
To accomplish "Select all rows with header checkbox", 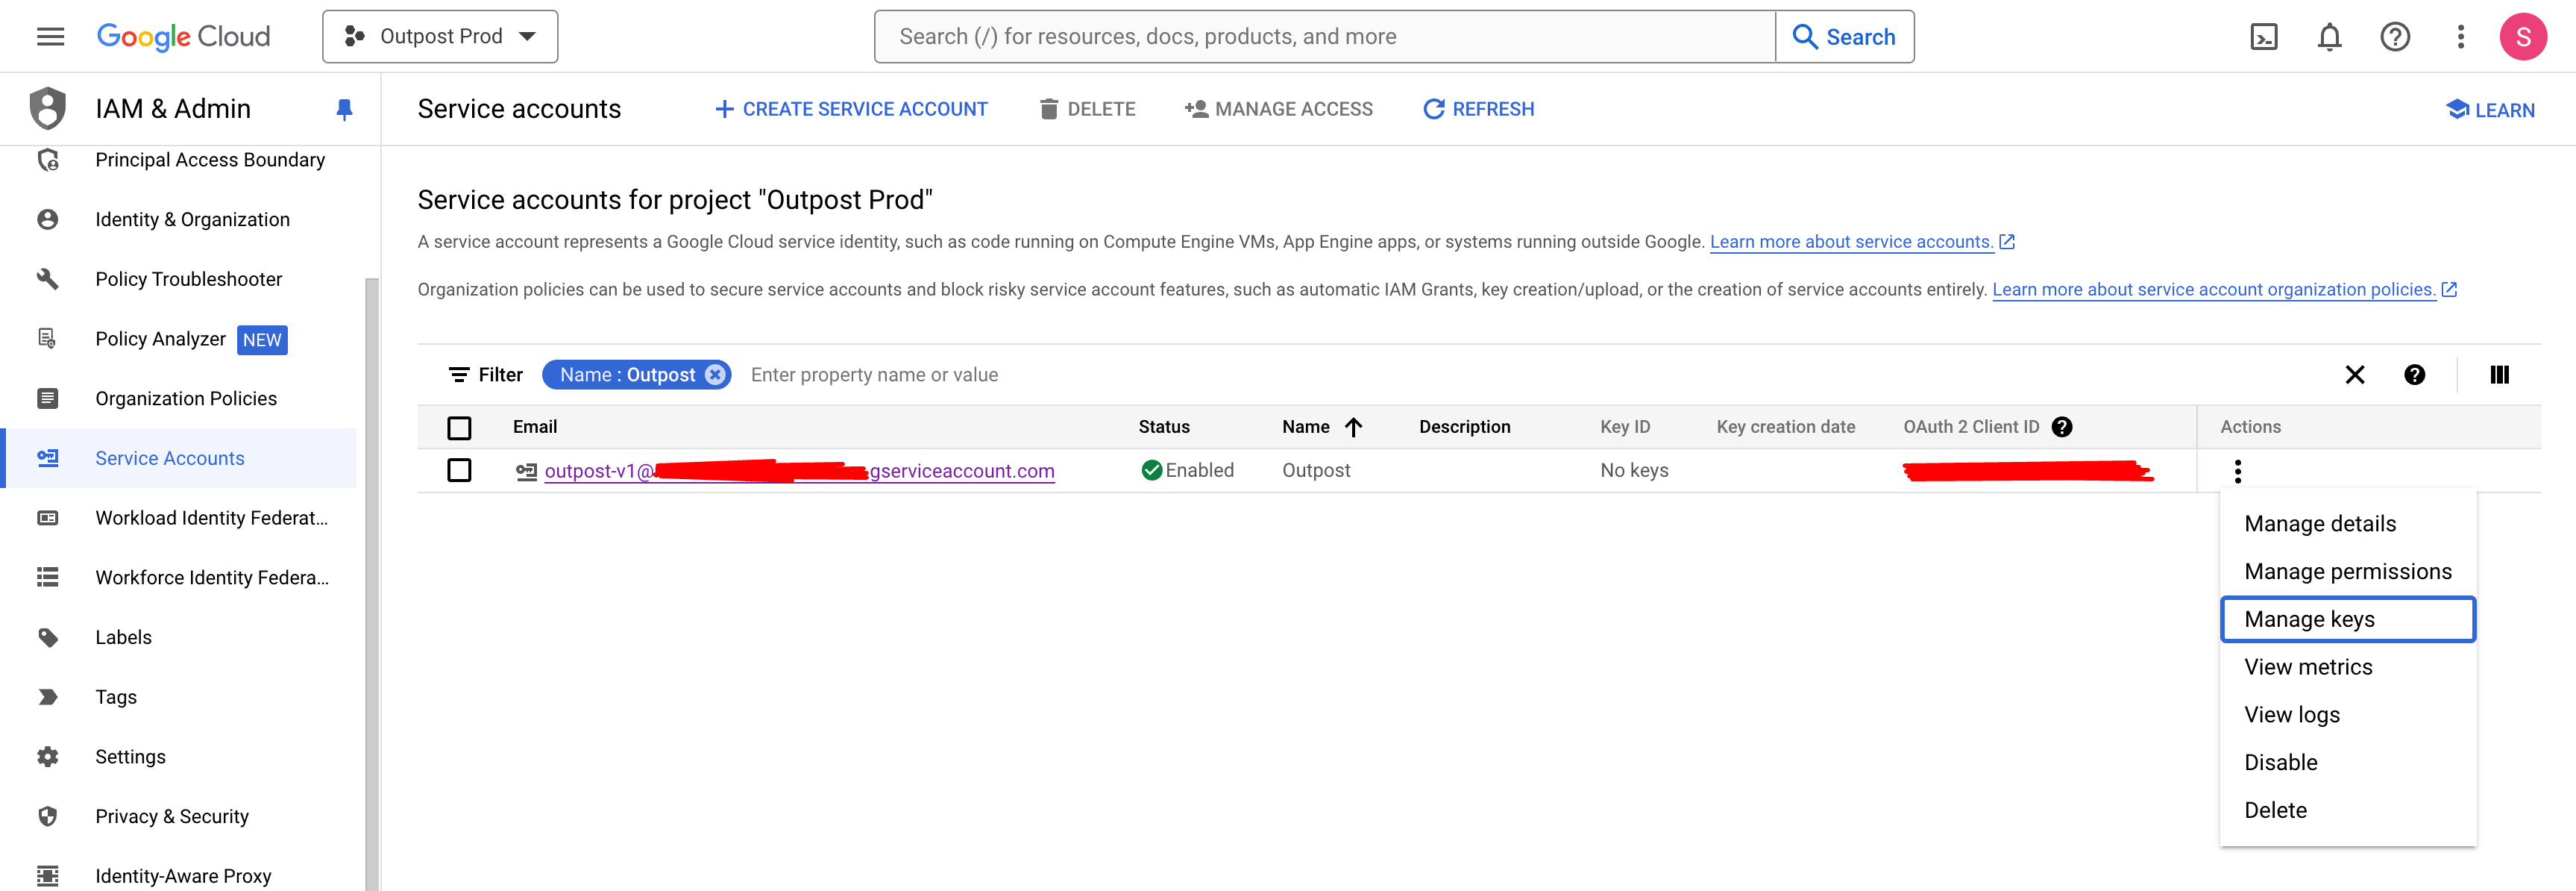I will coord(459,428).
